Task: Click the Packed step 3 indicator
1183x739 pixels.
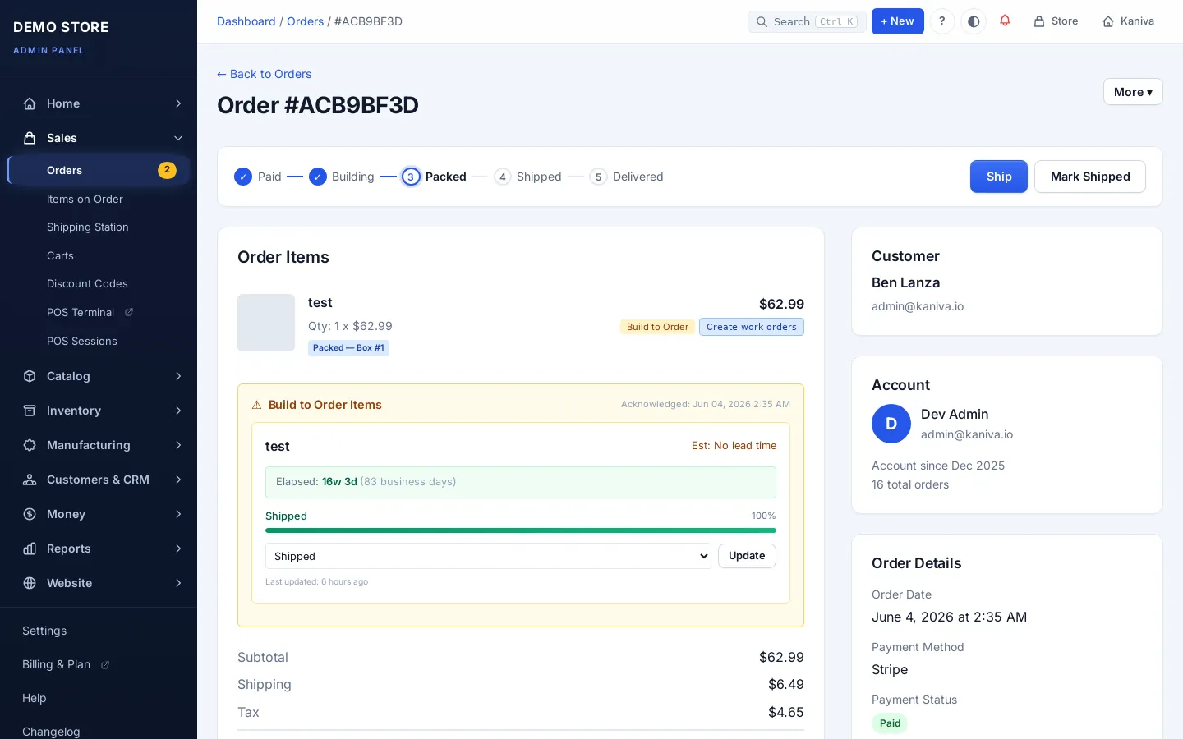Action: tap(411, 177)
